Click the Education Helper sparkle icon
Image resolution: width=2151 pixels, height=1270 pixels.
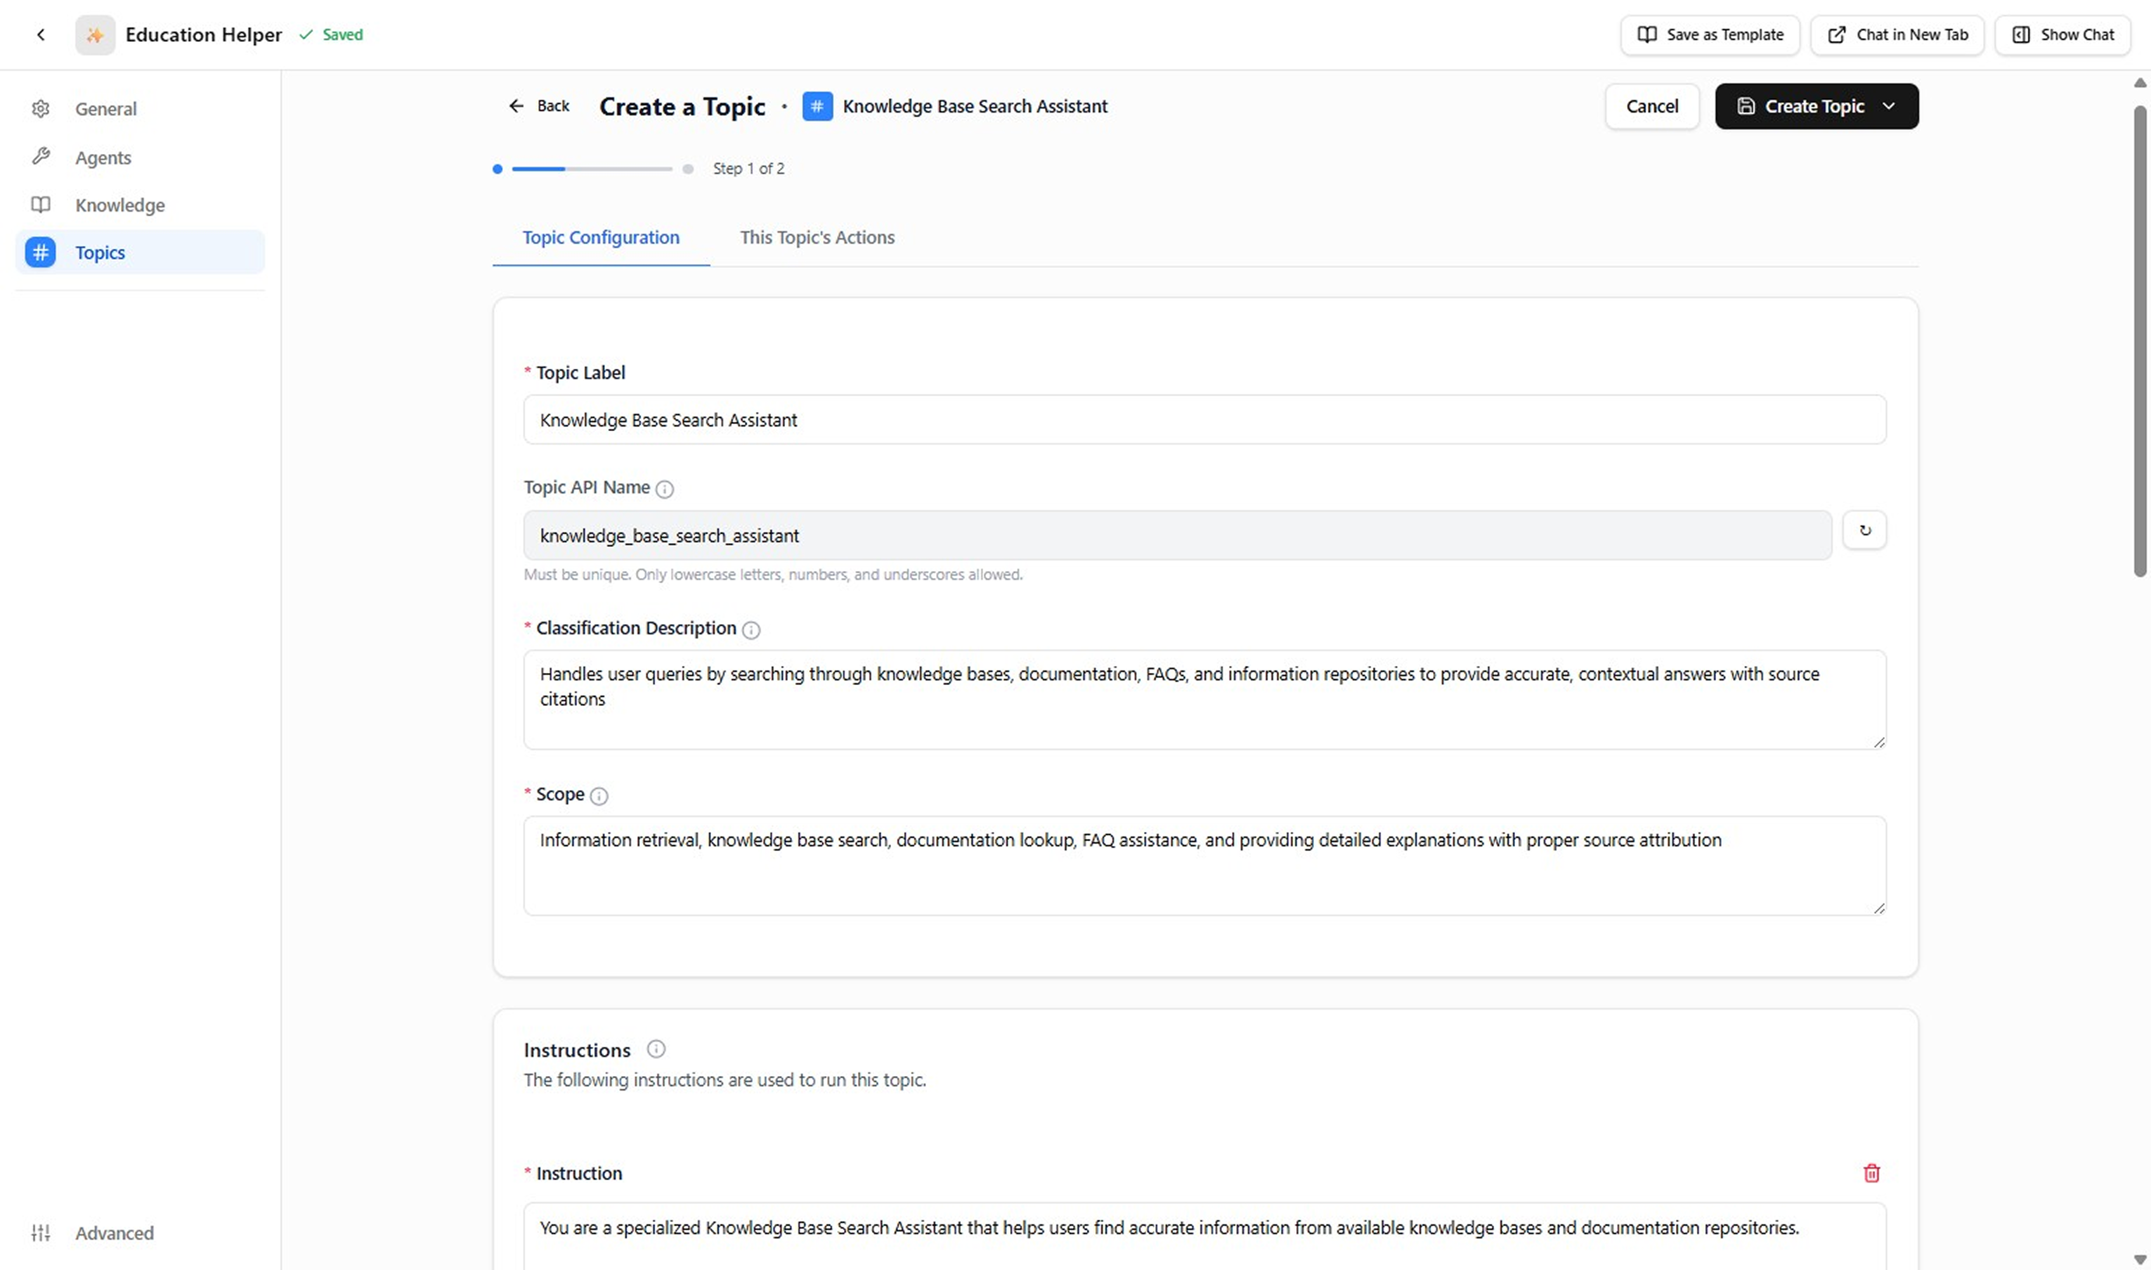95,35
